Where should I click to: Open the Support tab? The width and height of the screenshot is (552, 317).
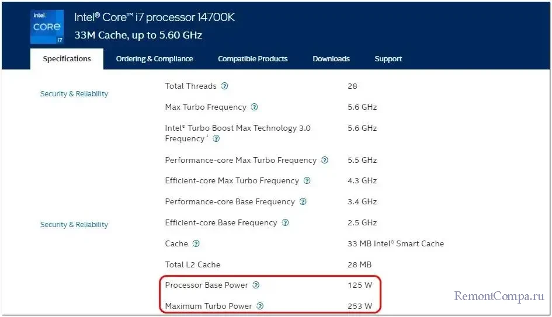point(388,59)
